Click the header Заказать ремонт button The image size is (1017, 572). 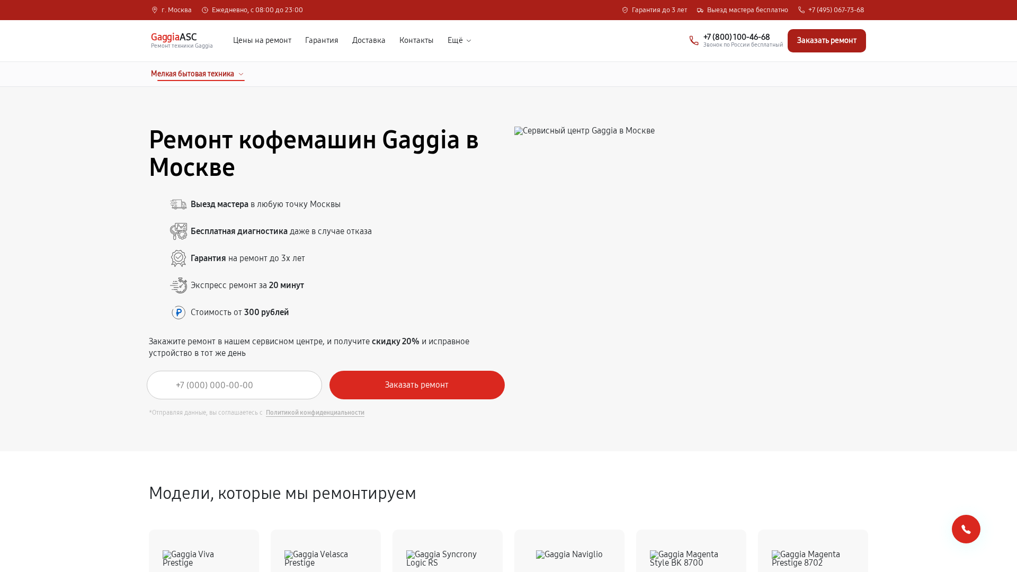[x=827, y=41]
